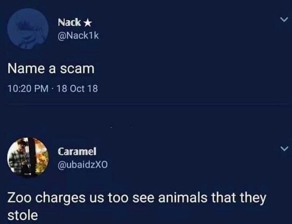
Task: Expand the chevron menu on Caramel's reply
Action: (284, 148)
